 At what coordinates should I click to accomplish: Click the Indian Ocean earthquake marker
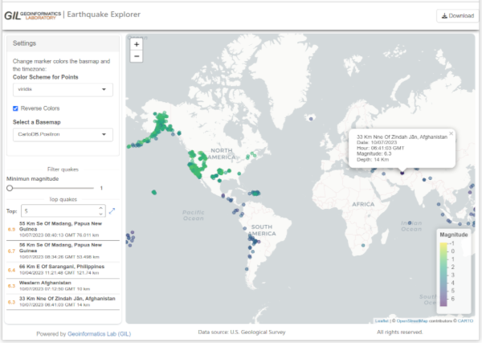[411, 223]
